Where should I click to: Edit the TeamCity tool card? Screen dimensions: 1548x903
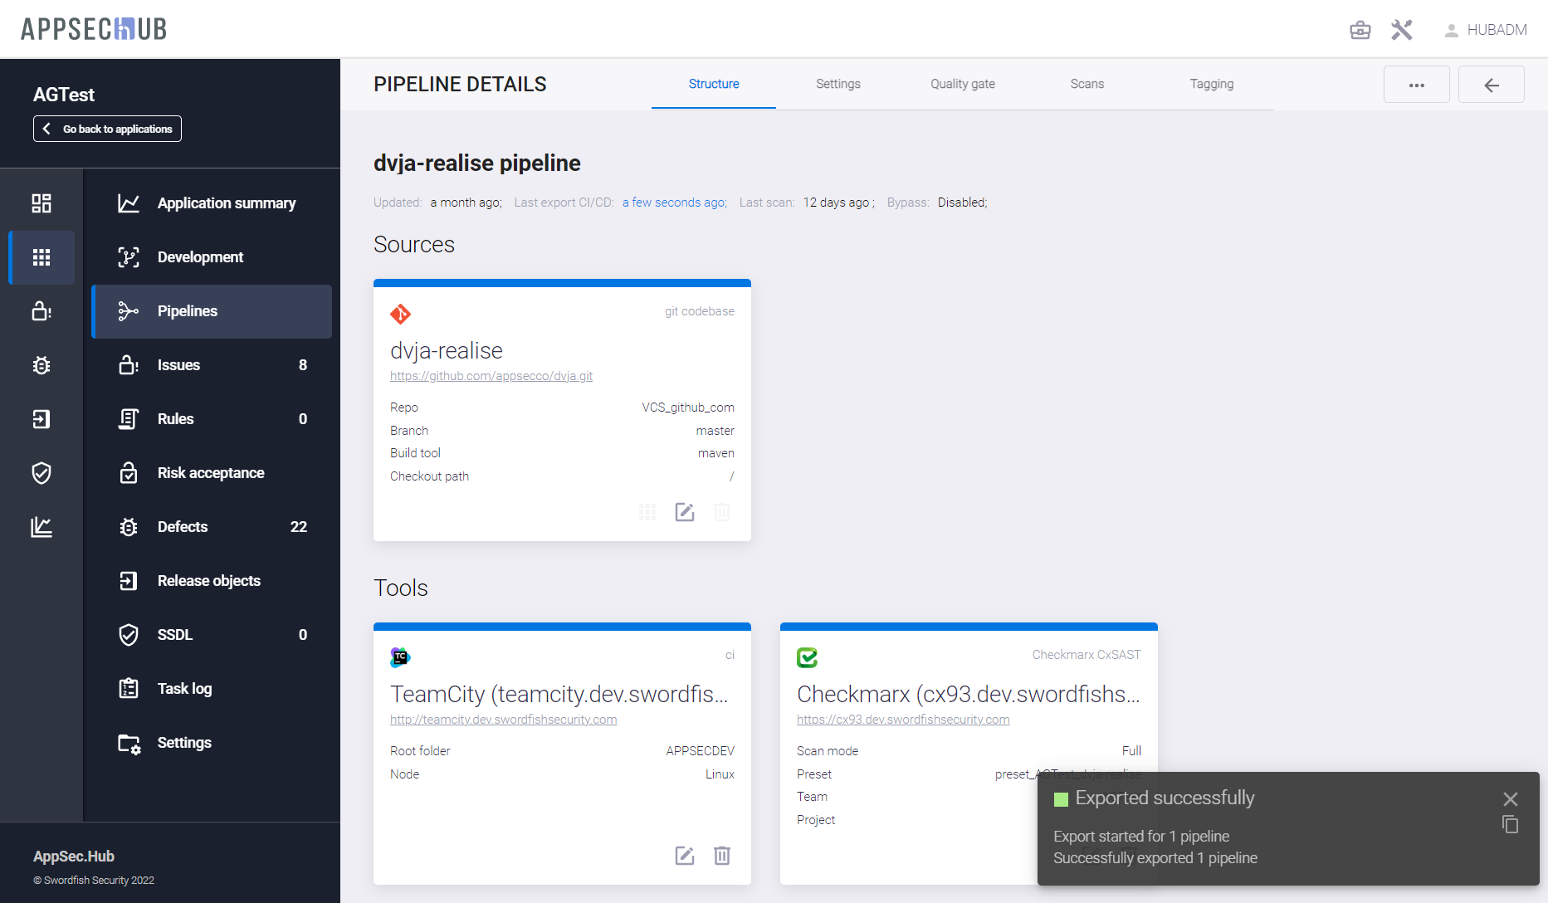click(684, 856)
